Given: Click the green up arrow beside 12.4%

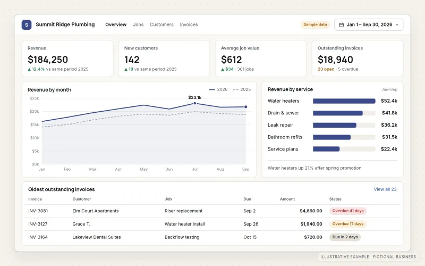Looking at the screenshot, I should coord(29,70).
